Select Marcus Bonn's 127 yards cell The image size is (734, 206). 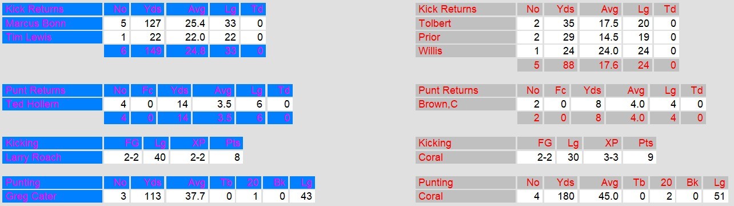click(148, 23)
